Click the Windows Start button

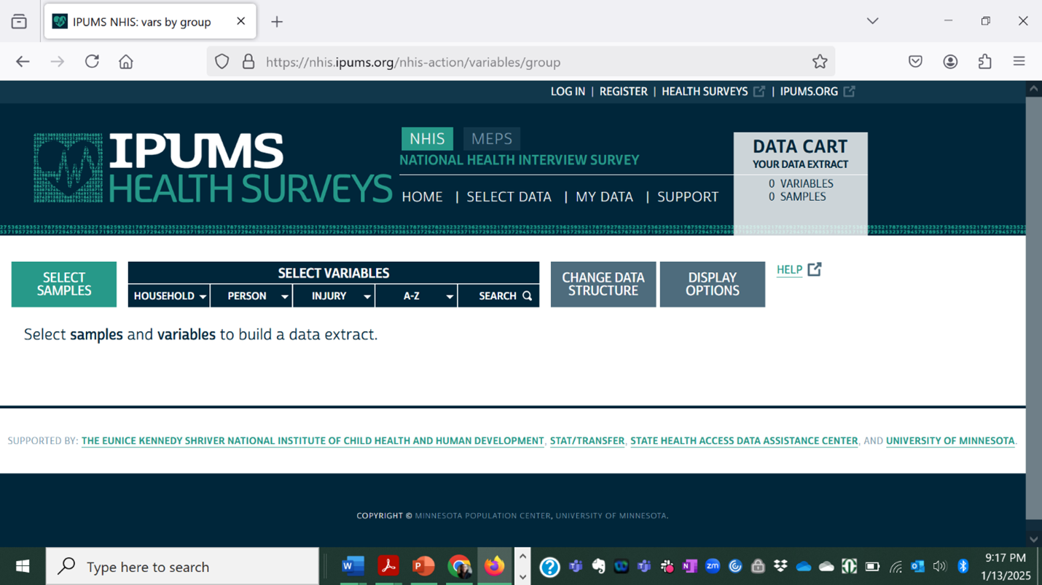pyautogui.click(x=23, y=566)
